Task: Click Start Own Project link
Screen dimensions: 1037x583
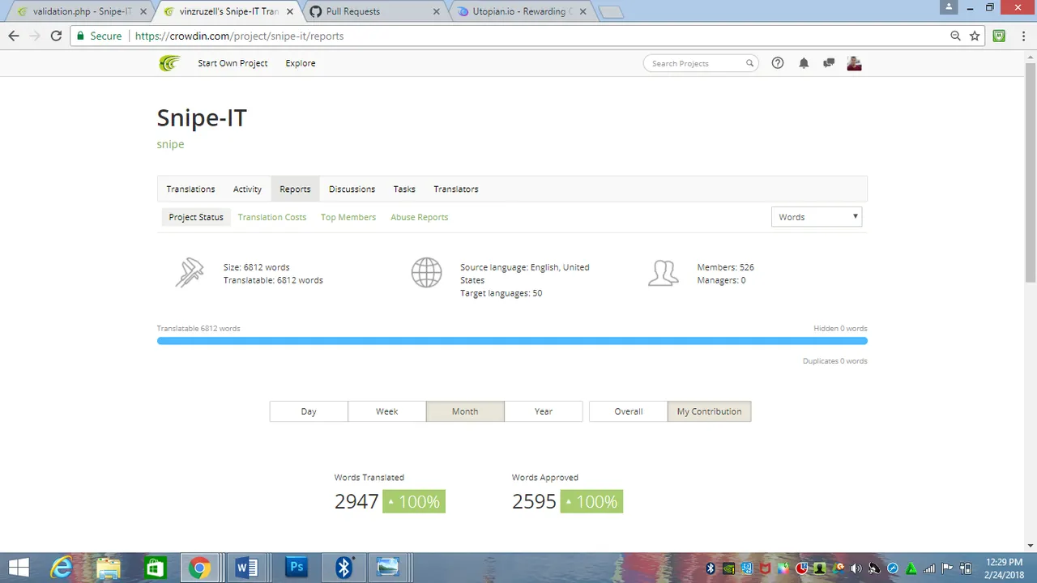Action: coord(233,63)
